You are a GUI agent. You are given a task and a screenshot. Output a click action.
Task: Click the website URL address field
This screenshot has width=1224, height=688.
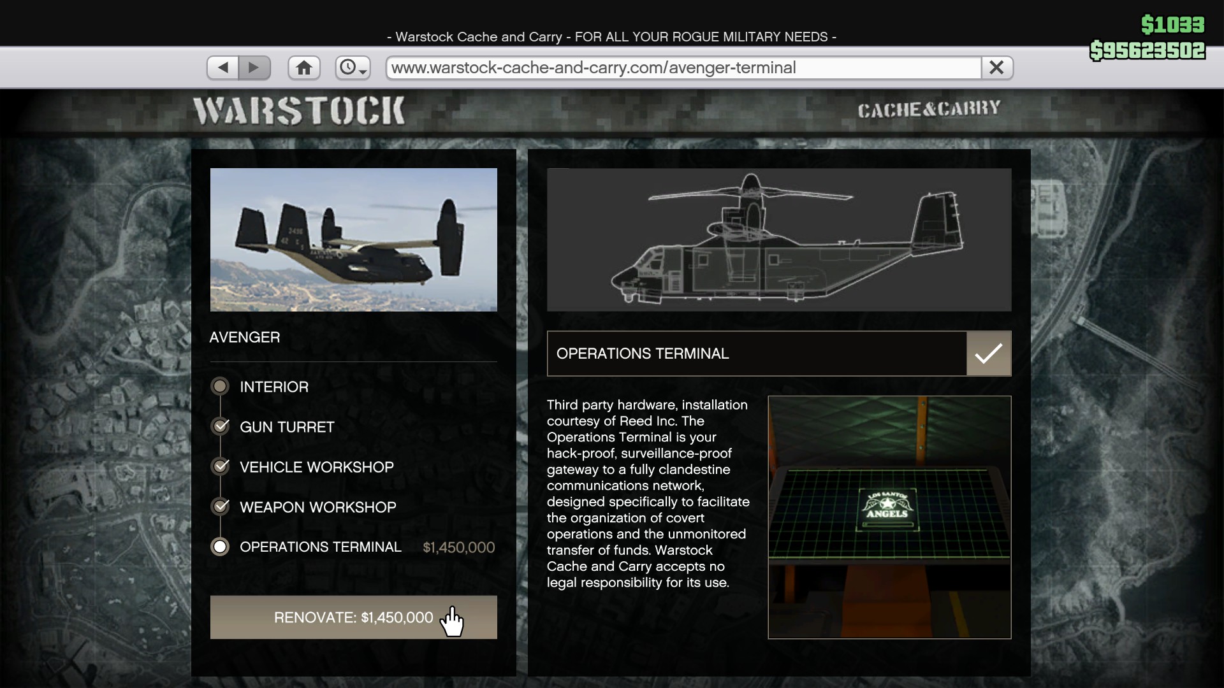[x=682, y=68]
